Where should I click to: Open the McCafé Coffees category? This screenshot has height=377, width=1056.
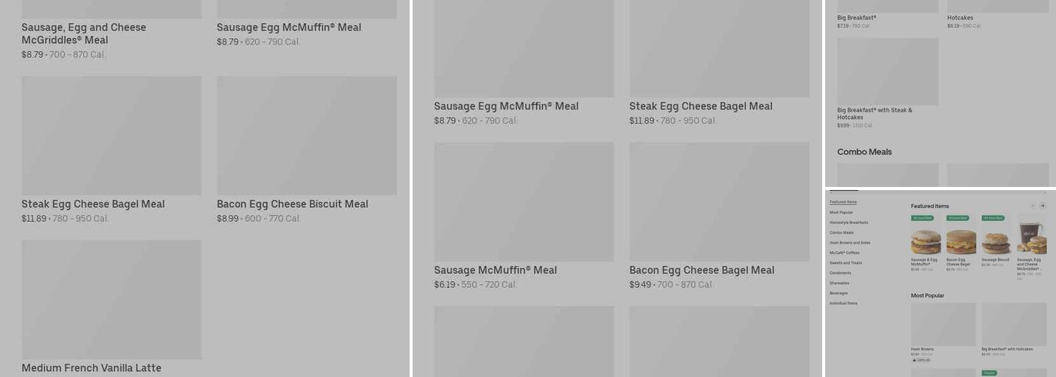(844, 253)
